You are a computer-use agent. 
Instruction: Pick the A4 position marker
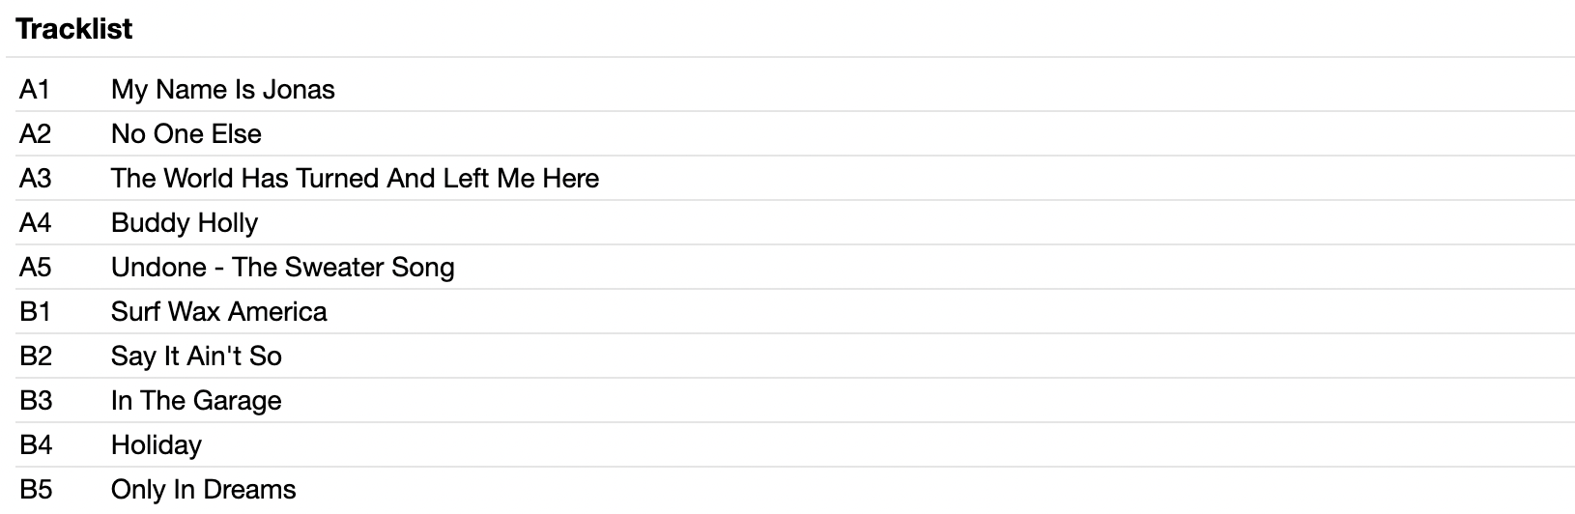pos(35,223)
